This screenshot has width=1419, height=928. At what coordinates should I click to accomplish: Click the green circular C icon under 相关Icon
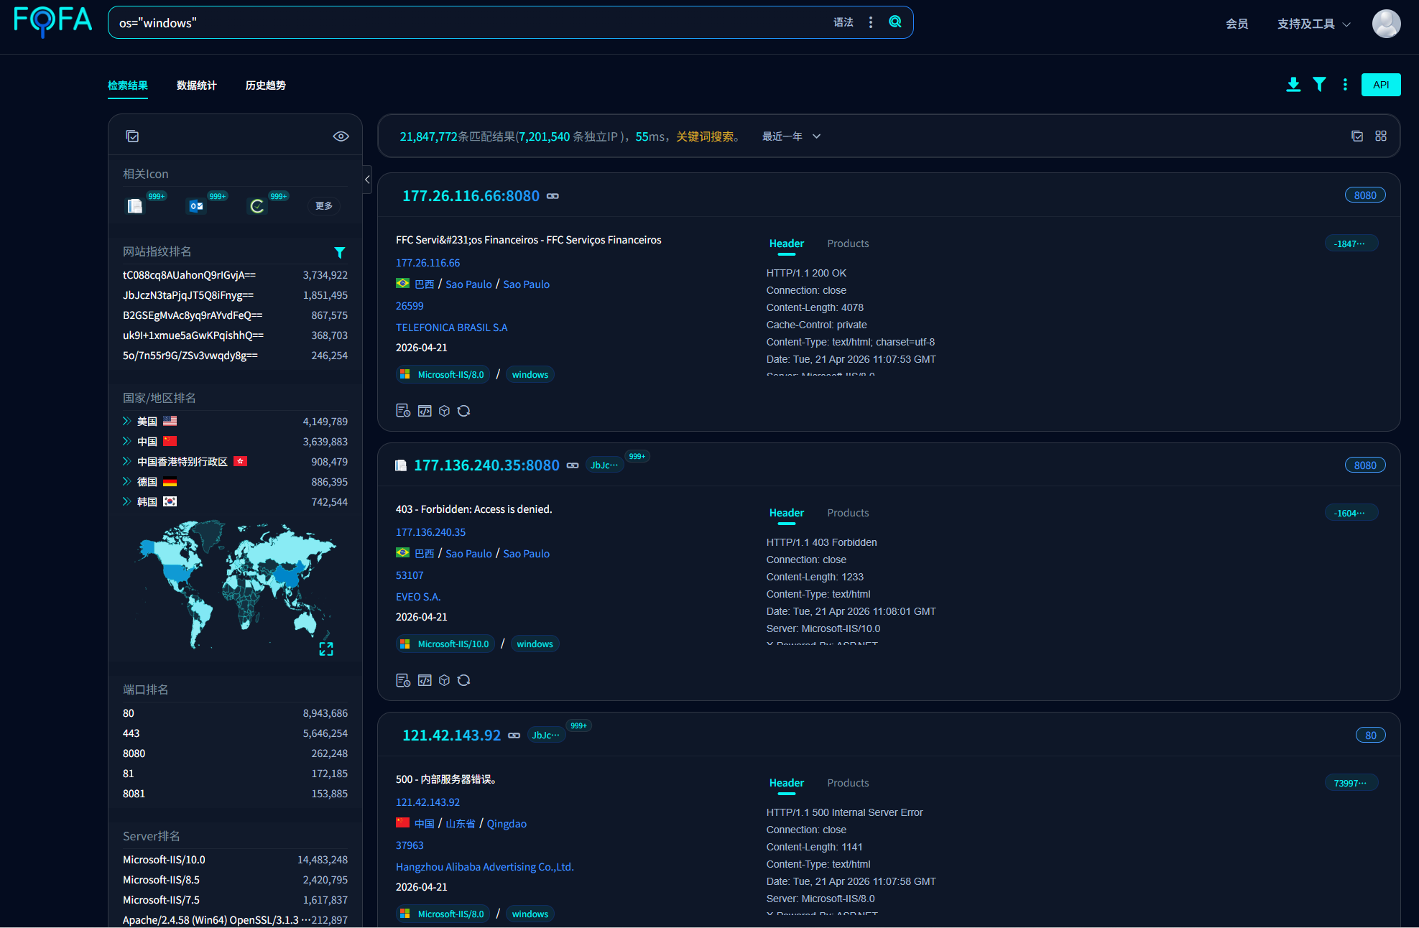[257, 206]
